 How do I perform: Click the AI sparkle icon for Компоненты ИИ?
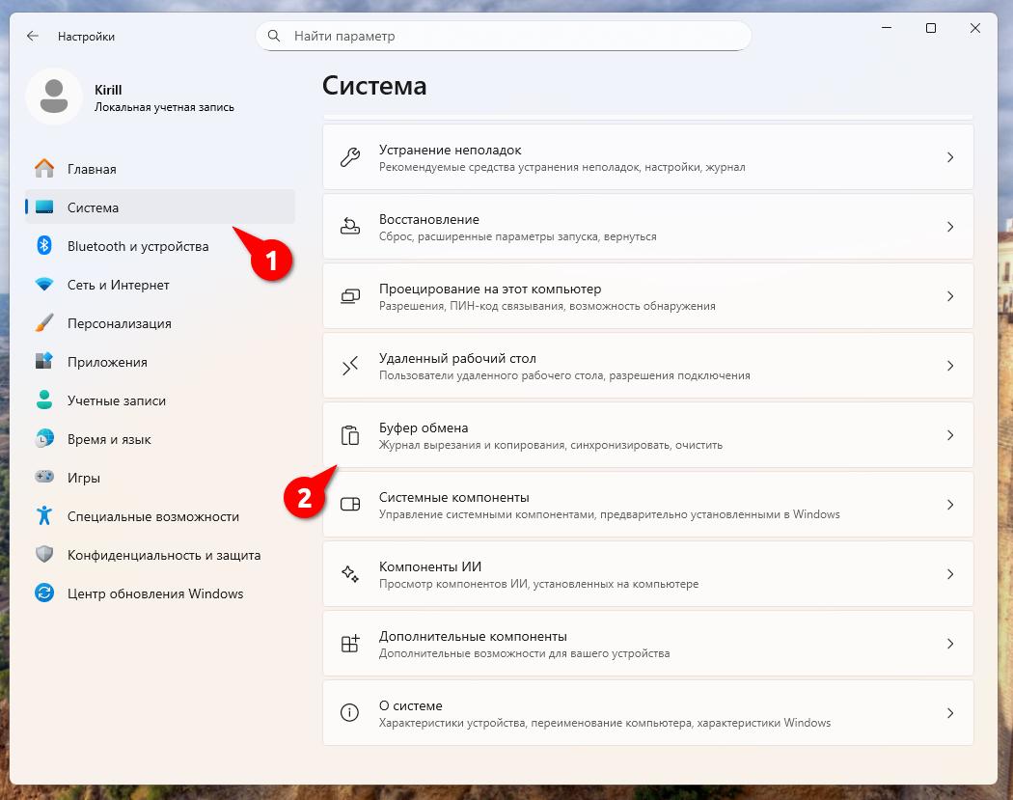tap(350, 574)
